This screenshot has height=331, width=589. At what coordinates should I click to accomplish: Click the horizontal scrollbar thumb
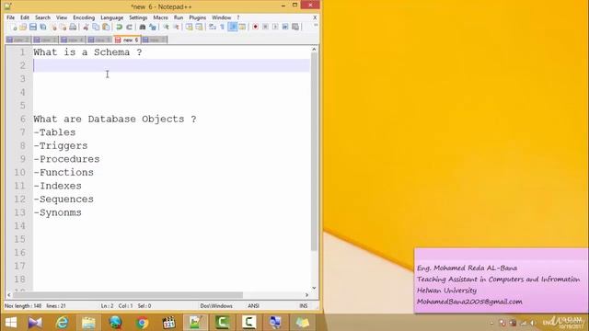point(128,295)
